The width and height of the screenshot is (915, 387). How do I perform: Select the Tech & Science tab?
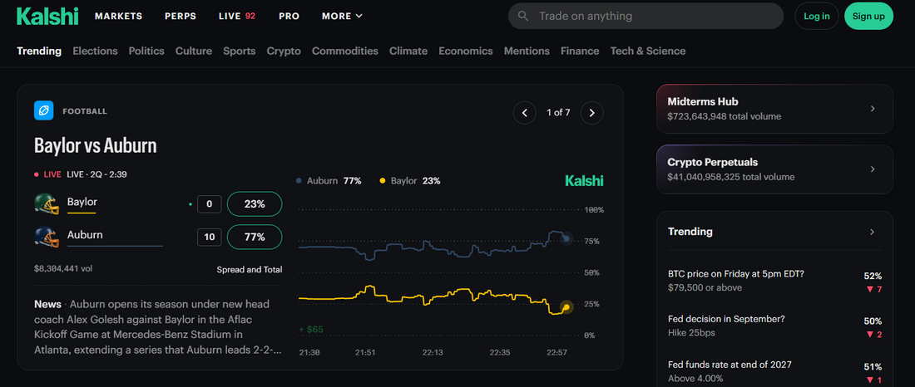[648, 51]
